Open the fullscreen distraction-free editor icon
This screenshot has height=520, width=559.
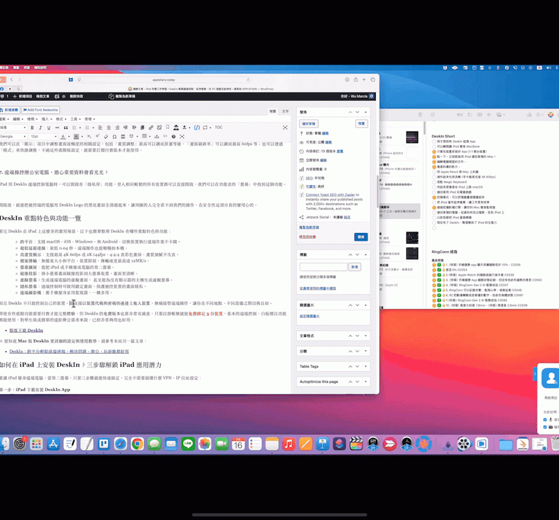285,128
